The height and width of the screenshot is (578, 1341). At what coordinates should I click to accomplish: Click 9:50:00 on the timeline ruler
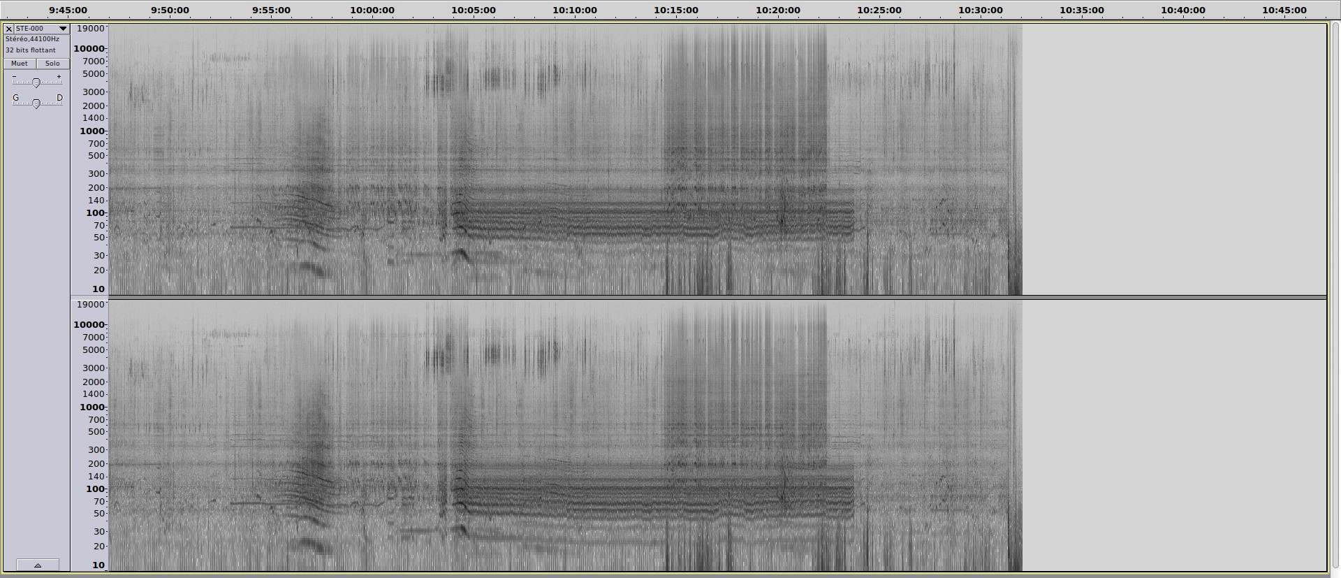170,10
